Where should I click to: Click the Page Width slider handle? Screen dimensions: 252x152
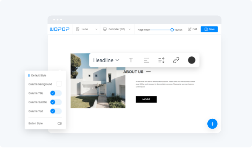click(172, 29)
